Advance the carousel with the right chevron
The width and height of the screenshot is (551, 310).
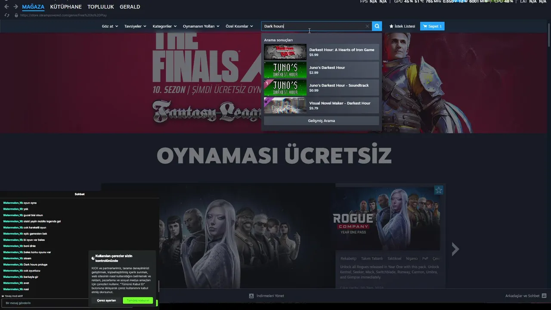click(x=455, y=249)
